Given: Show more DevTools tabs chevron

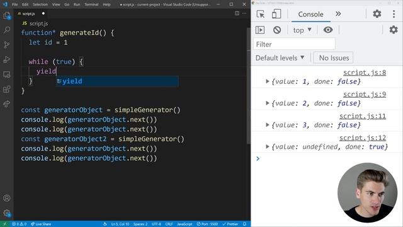Looking at the screenshot, I should point(338,14).
